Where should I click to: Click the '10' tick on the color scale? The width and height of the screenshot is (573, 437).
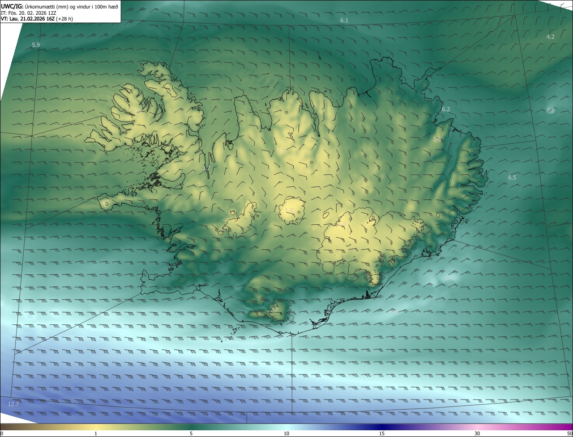click(286, 433)
